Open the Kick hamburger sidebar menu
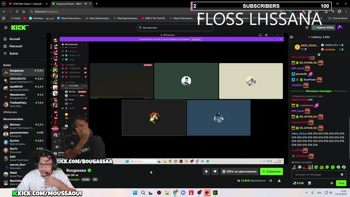Viewport: 350px width, 197px height. point(6,28)
